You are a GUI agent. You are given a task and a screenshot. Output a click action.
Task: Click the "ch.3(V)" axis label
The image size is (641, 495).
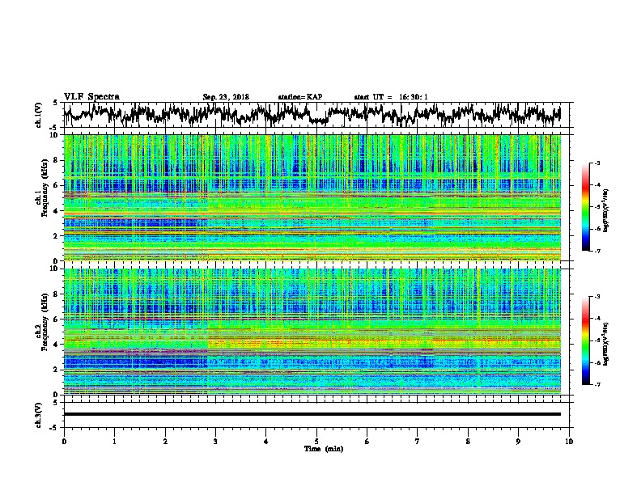(x=39, y=415)
